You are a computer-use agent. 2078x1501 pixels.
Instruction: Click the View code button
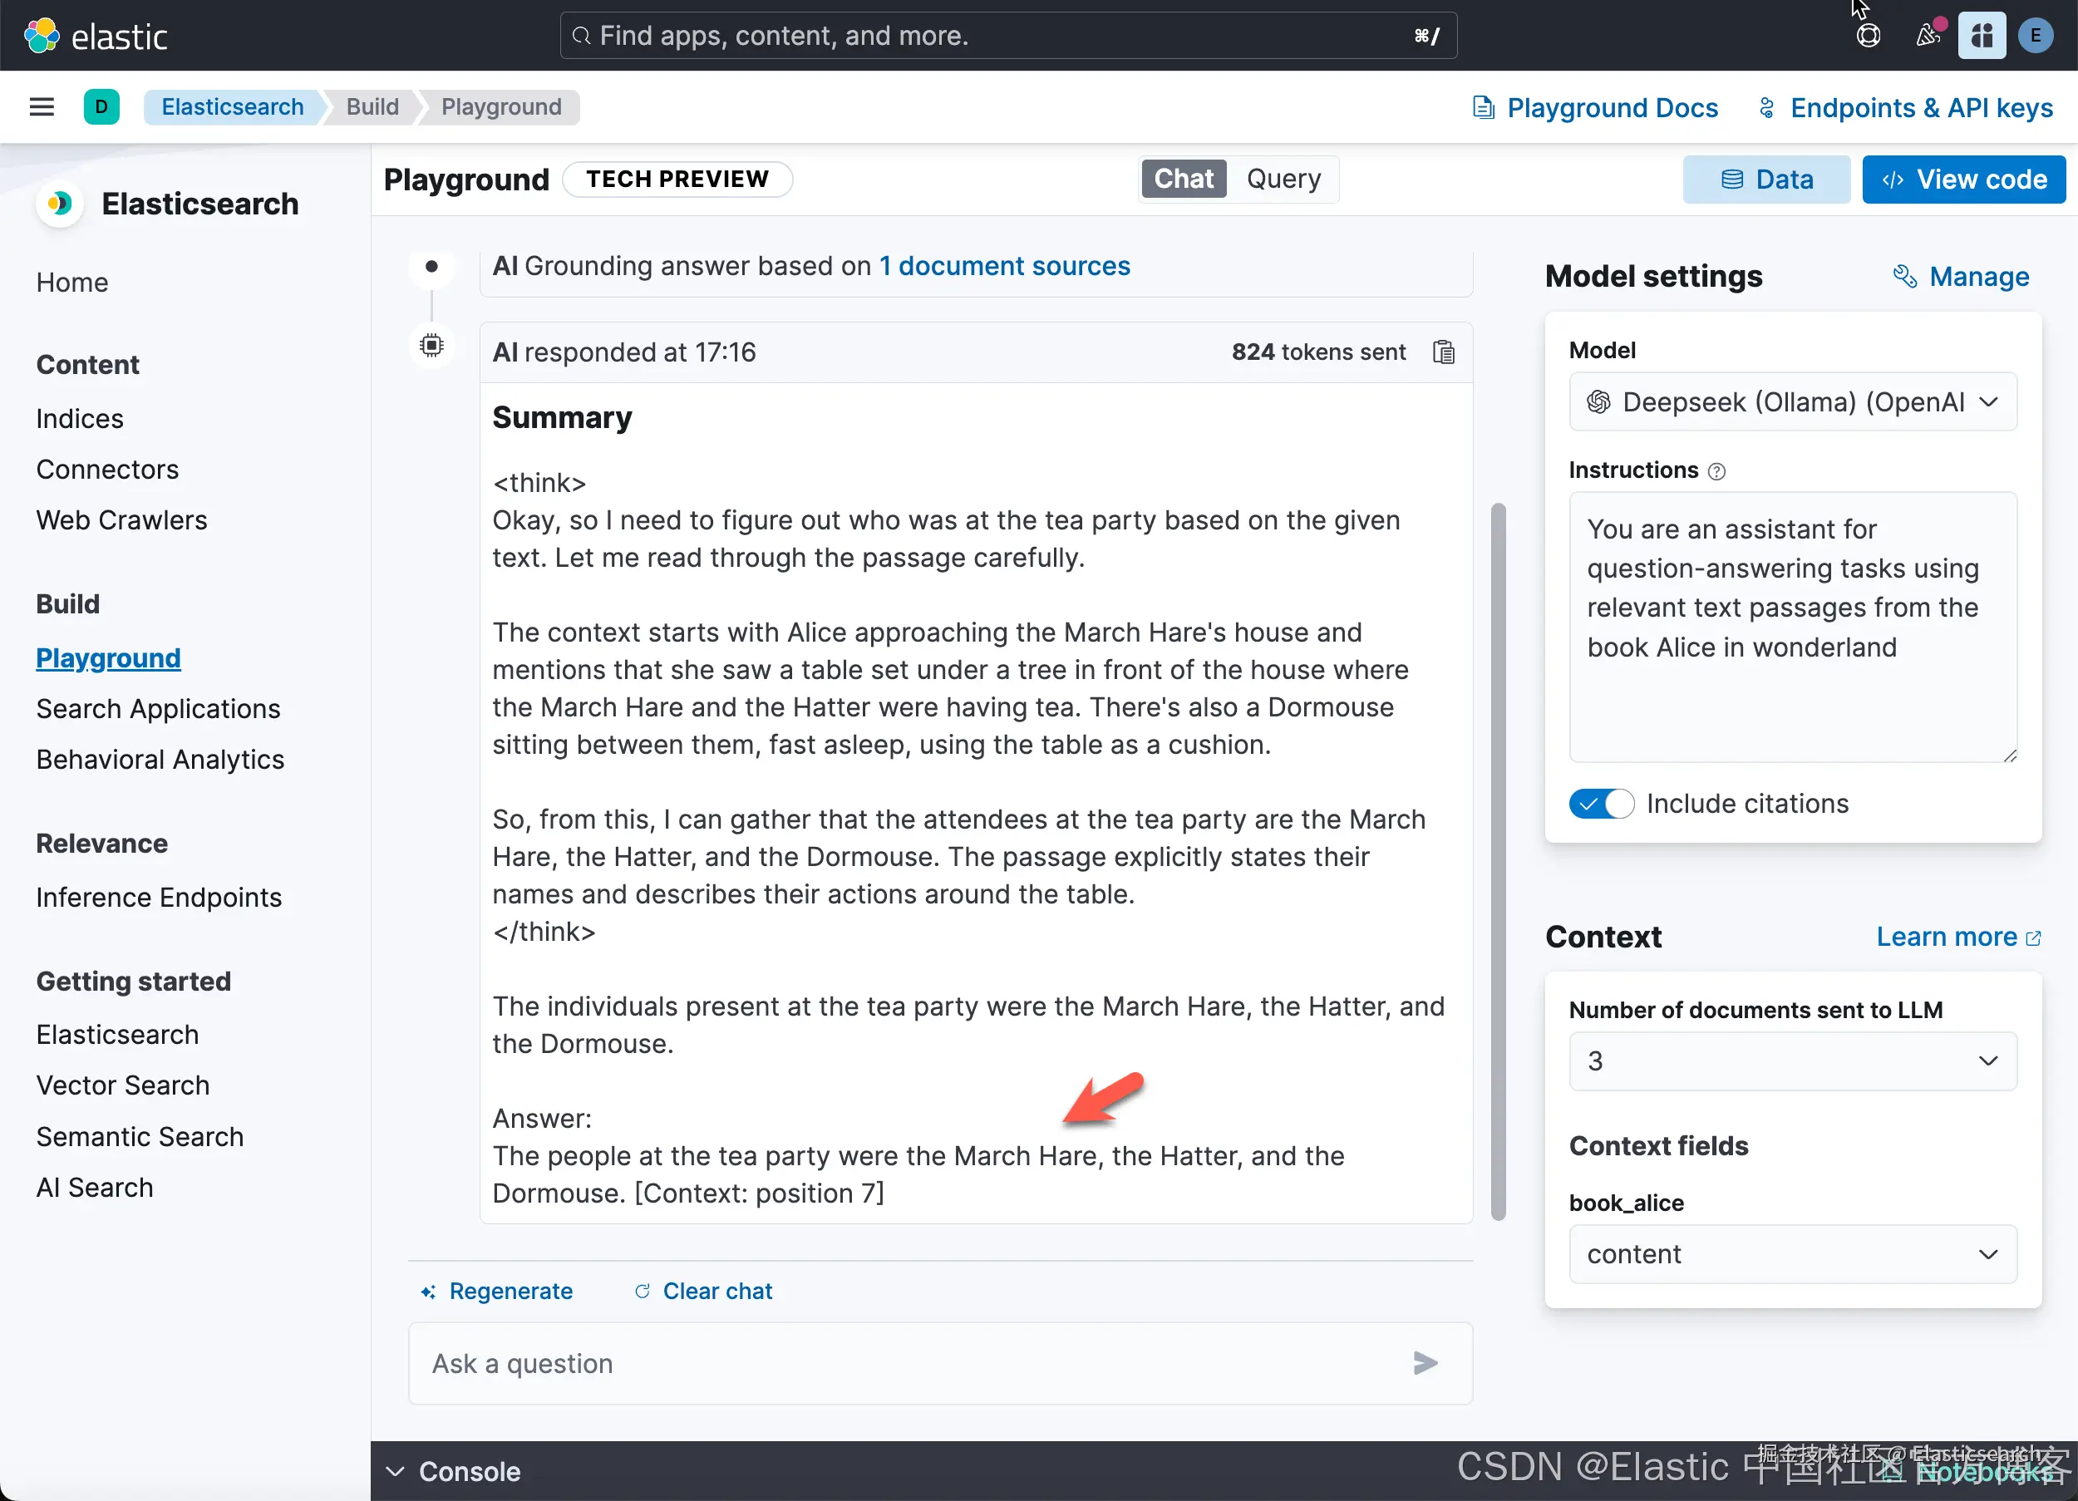click(1963, 179)
